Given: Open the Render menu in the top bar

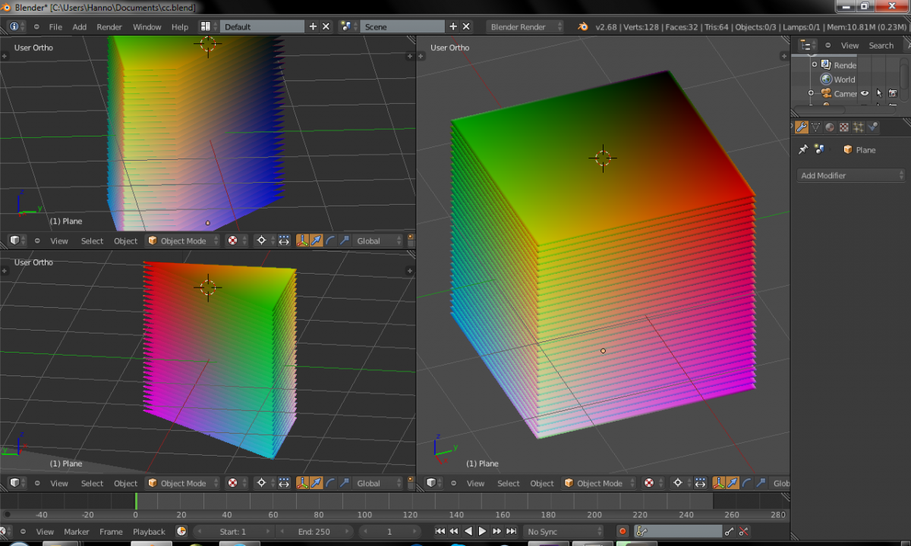Looking at the screenshot, I should click(109, 27).
